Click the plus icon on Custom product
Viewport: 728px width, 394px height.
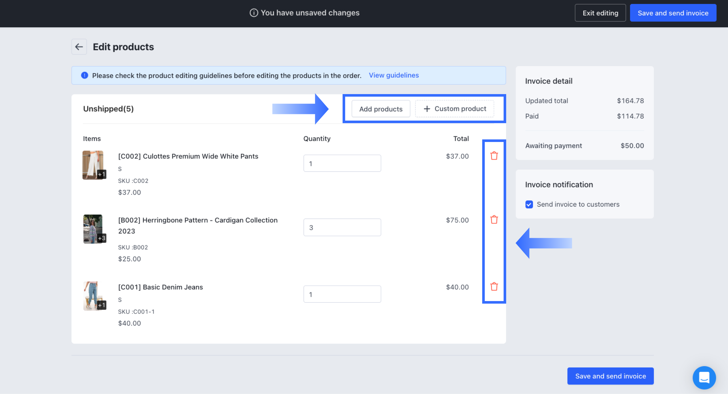(427, 109)
